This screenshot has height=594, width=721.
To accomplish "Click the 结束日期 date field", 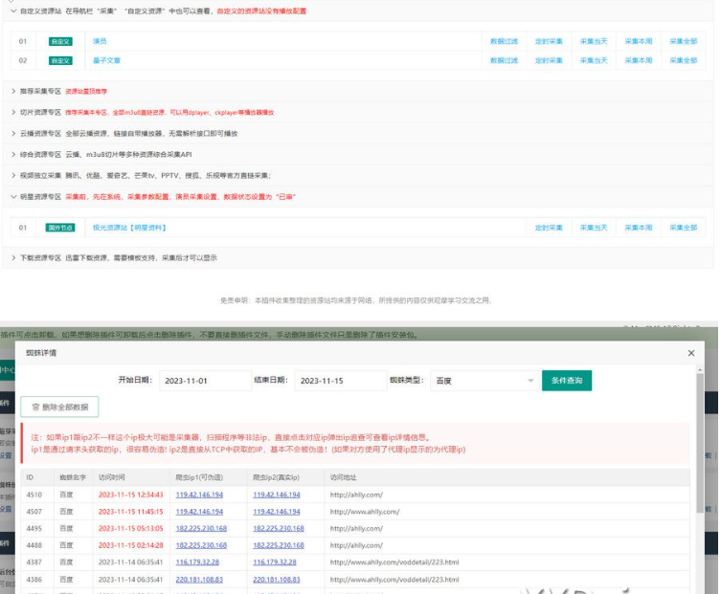I will (341, 381).
